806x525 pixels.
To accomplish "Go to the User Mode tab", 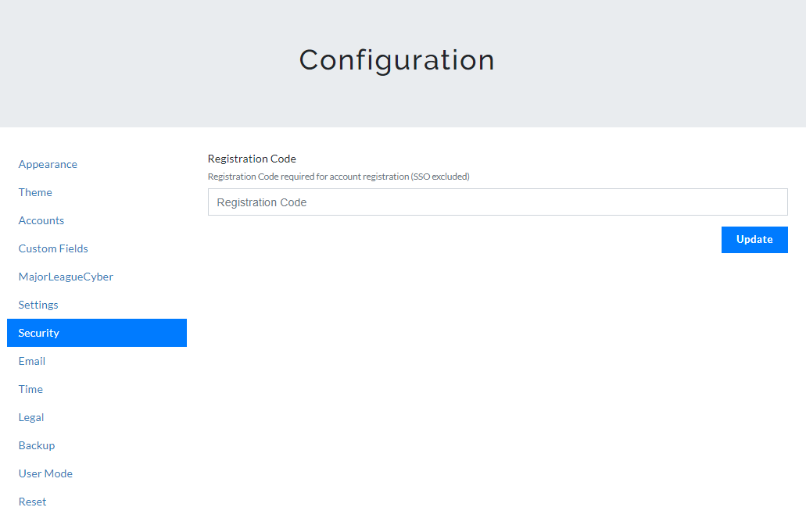I will (x=45, y=473).
